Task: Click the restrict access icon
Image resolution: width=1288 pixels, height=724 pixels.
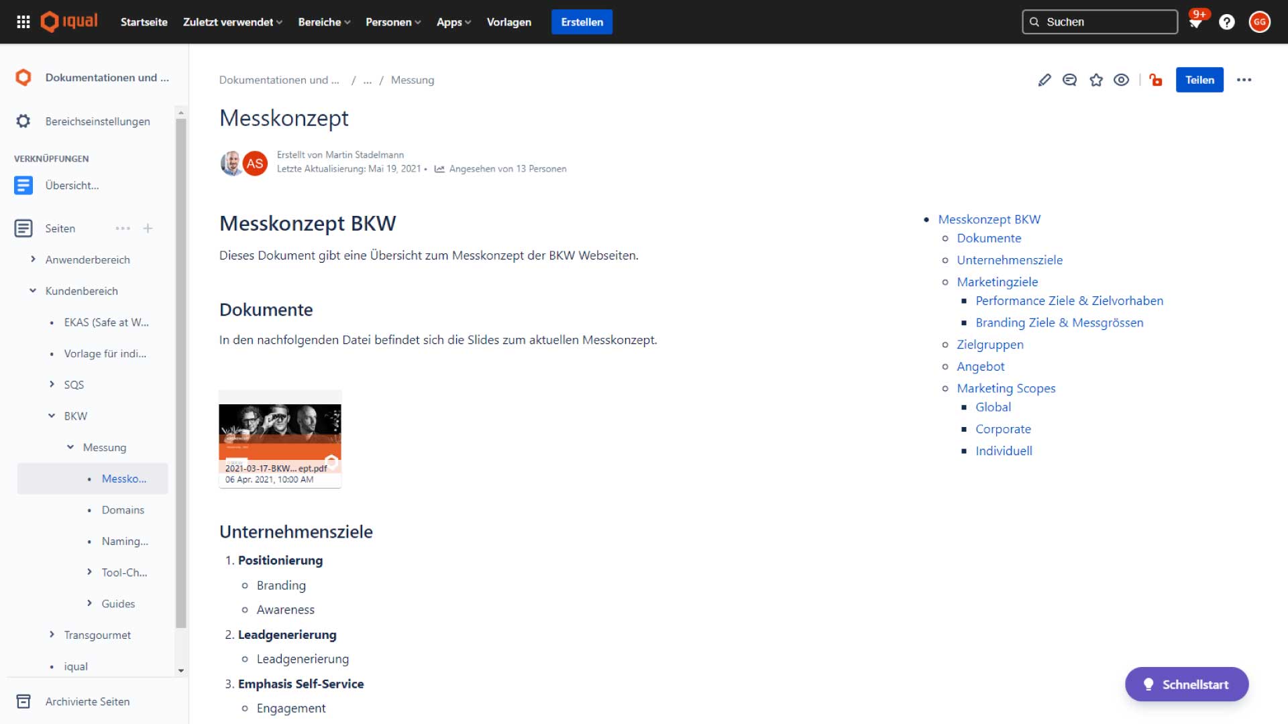Action: [x=1155, y=80]
